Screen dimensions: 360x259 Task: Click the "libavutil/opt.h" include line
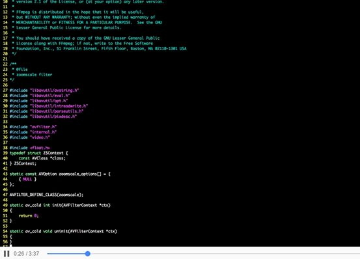tap(38, 101)
